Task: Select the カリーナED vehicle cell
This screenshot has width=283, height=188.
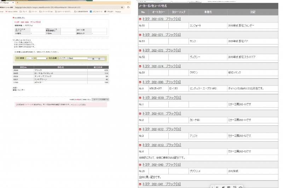Action: click(208, 120)
